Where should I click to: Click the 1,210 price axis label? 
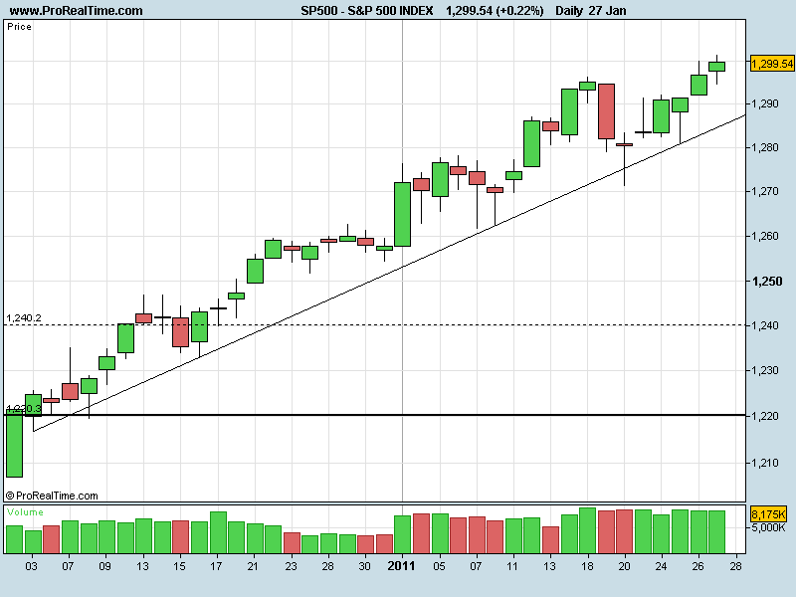point(765,463)
